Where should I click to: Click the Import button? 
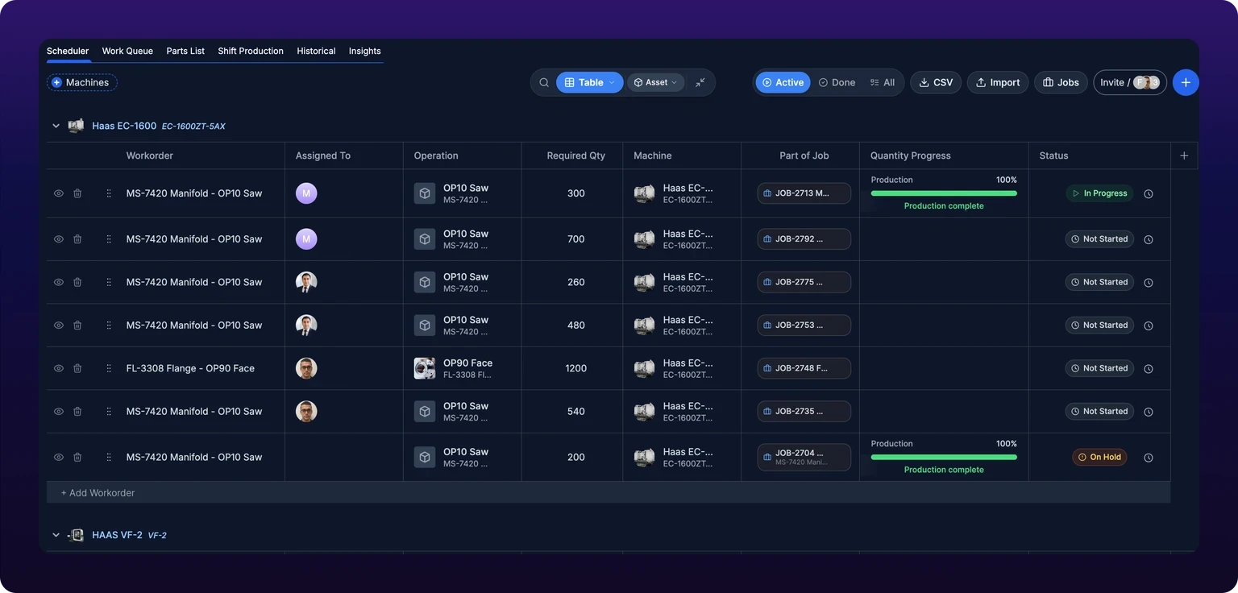point(998,82)
